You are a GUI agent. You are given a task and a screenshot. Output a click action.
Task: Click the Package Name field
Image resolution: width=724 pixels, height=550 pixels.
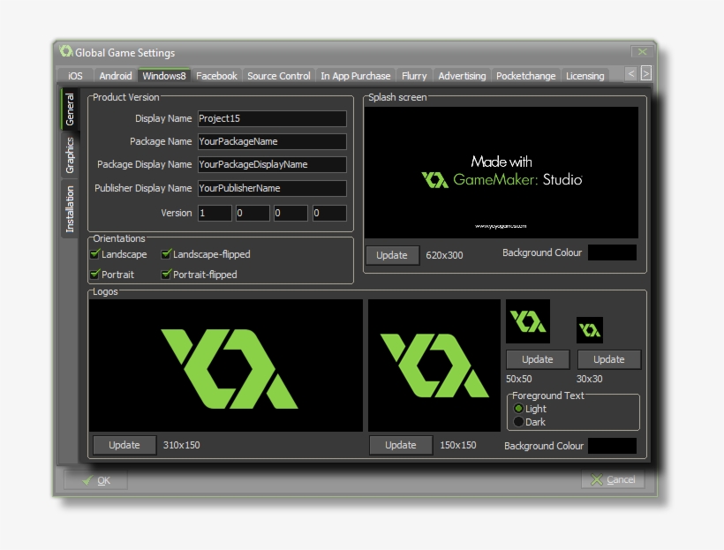(272, 142)
